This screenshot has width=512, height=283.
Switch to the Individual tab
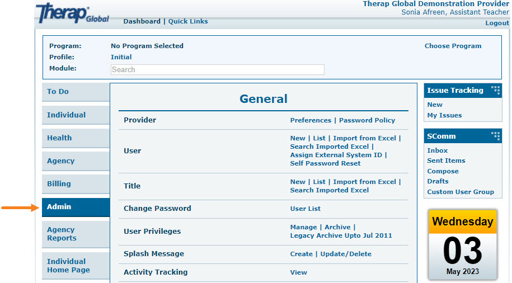76,115
